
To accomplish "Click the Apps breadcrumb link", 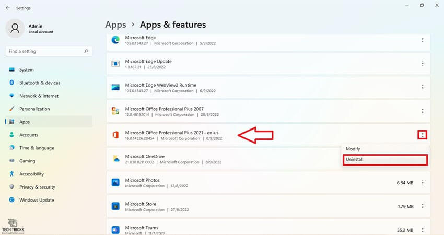I will pos(115,25).
